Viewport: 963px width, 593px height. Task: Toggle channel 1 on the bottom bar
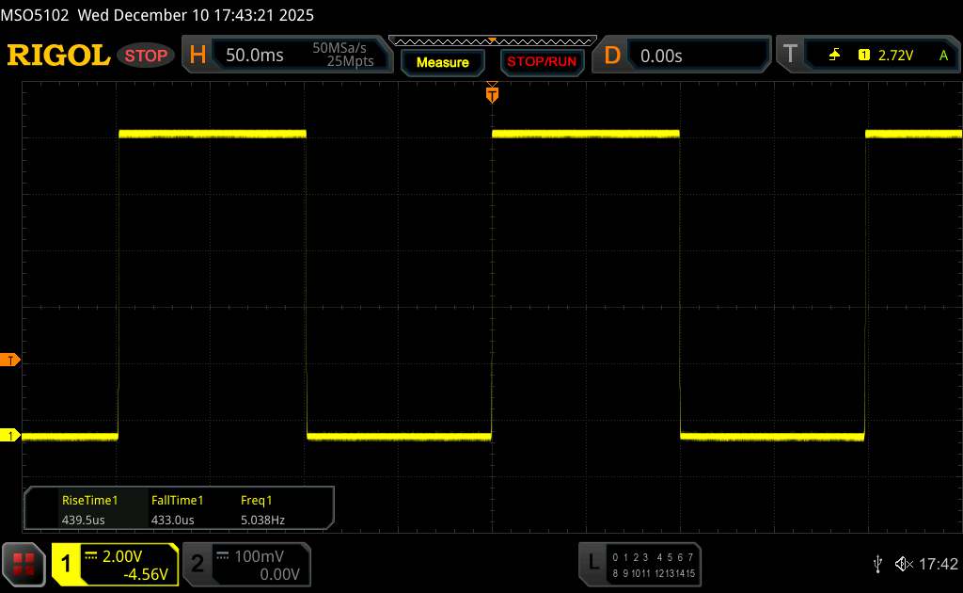point(68,564)
